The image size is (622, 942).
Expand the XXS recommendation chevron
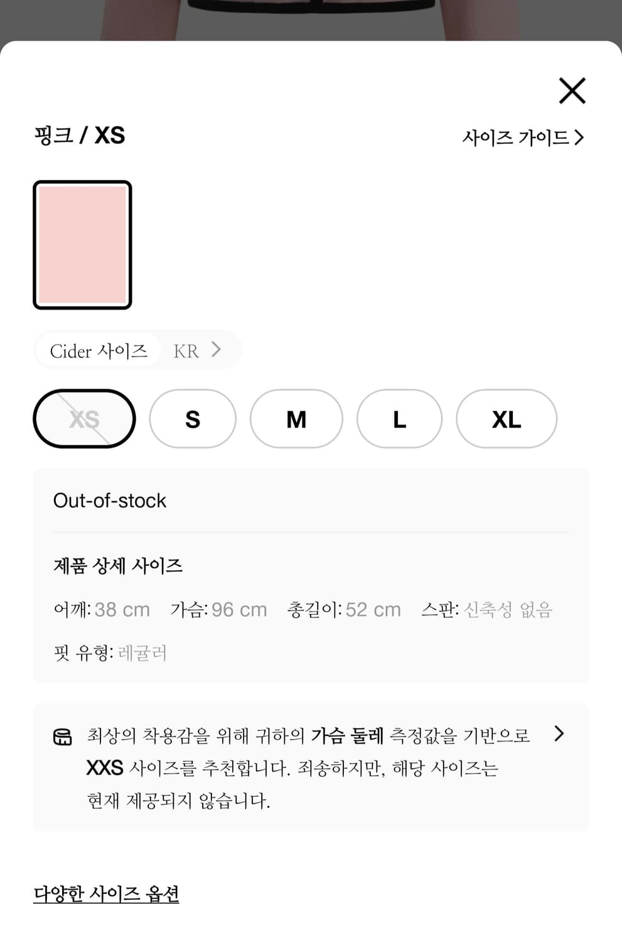pyautogui.click(x=559, y=734)
